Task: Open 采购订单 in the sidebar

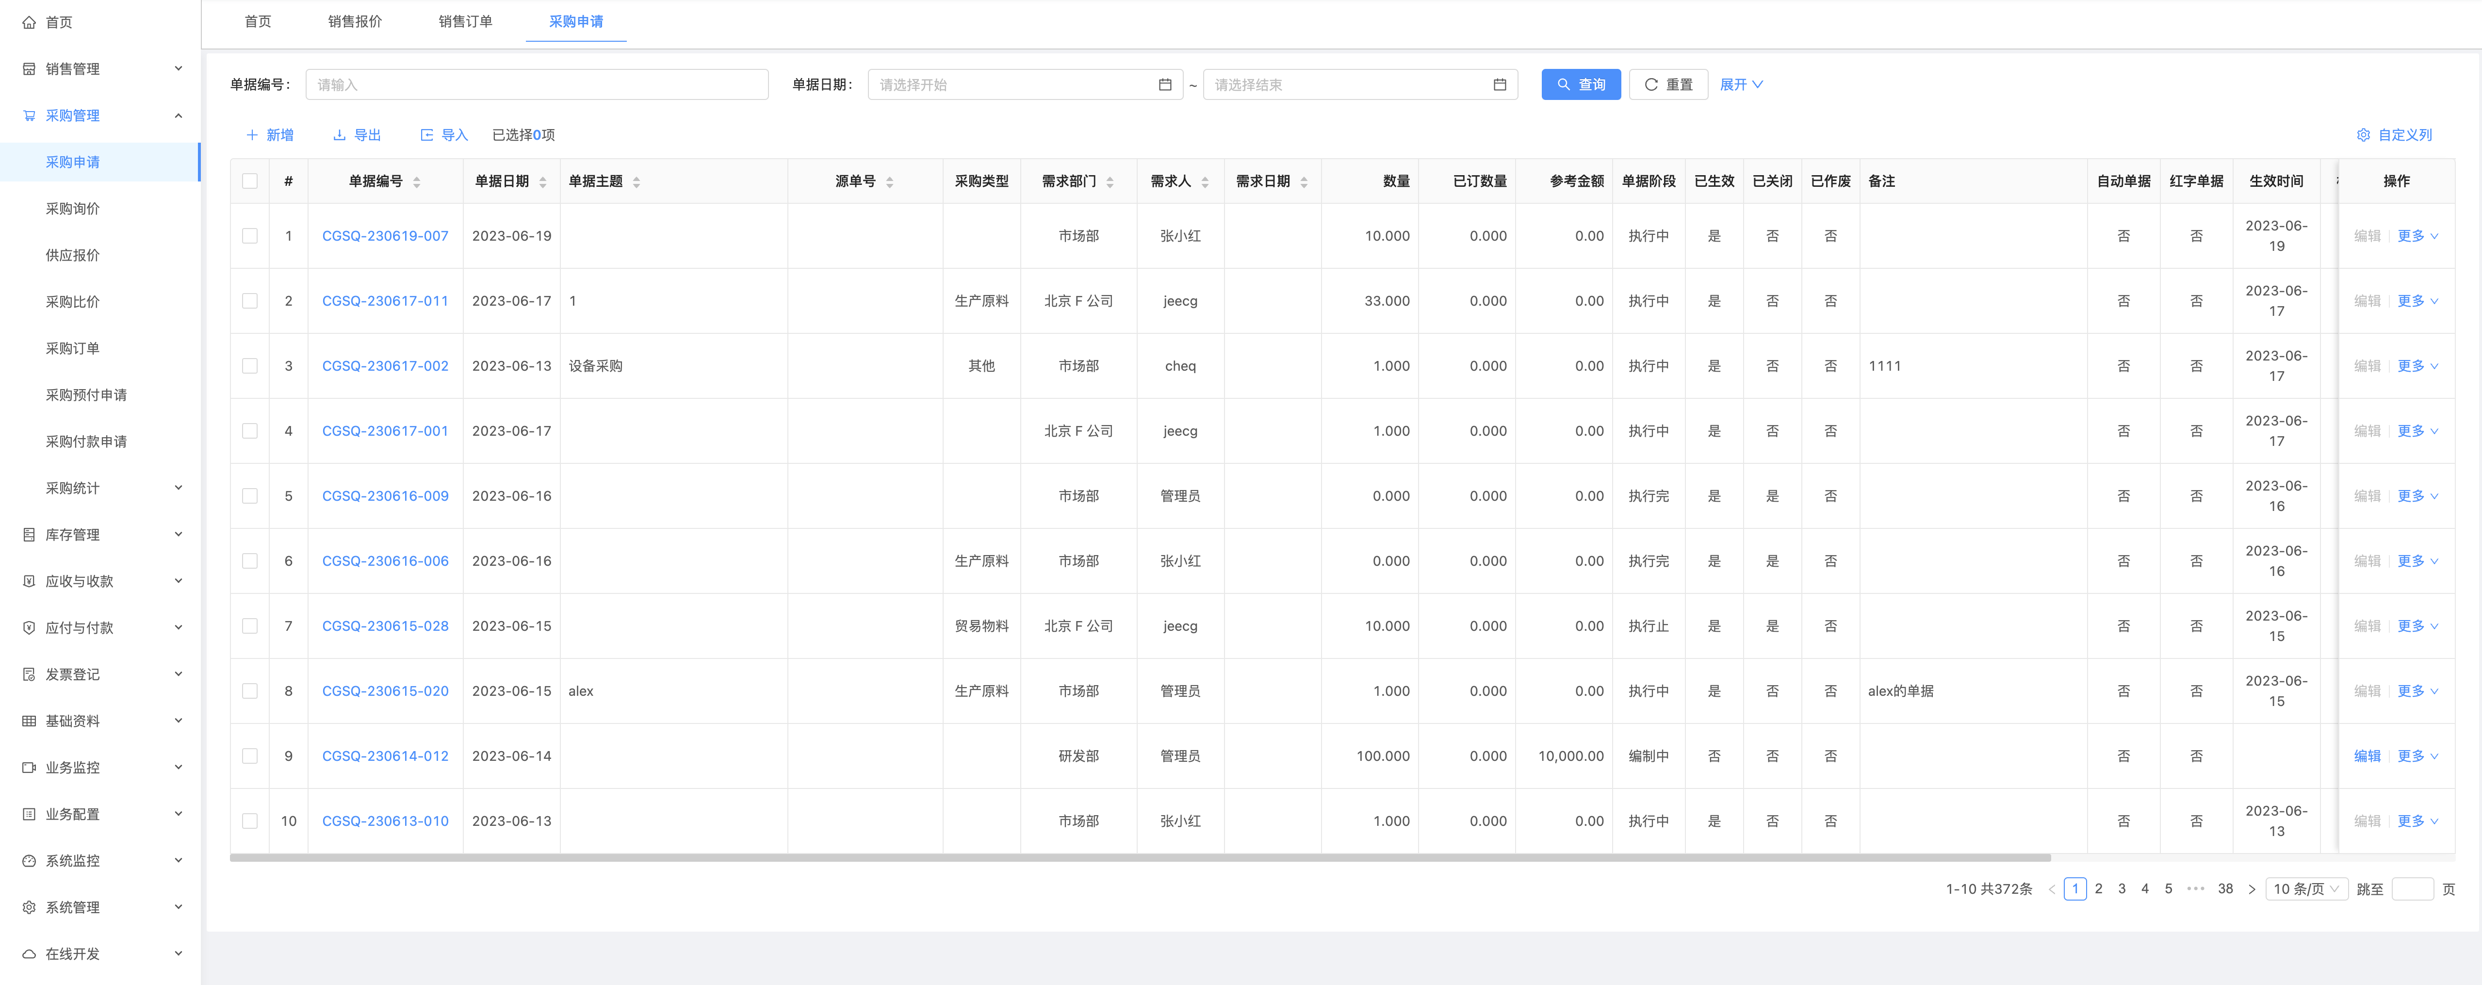Action: pyautogui.click(x=73, y=348)
